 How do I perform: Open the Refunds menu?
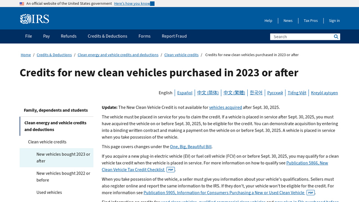coord(69,36)
